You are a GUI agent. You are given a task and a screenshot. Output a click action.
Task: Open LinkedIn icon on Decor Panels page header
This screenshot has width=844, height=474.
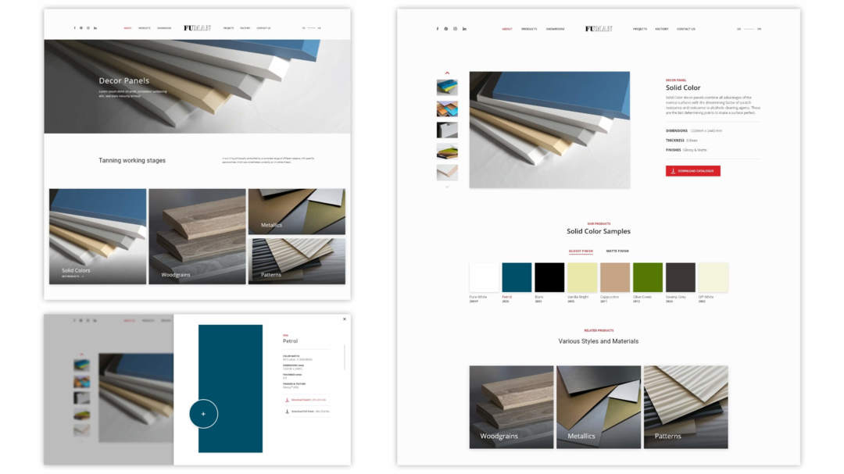95,28
